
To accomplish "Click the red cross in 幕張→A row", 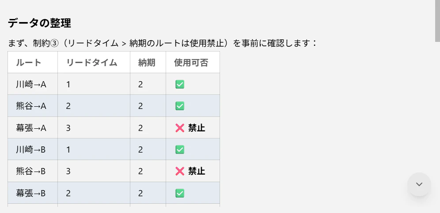I will 180,128.
